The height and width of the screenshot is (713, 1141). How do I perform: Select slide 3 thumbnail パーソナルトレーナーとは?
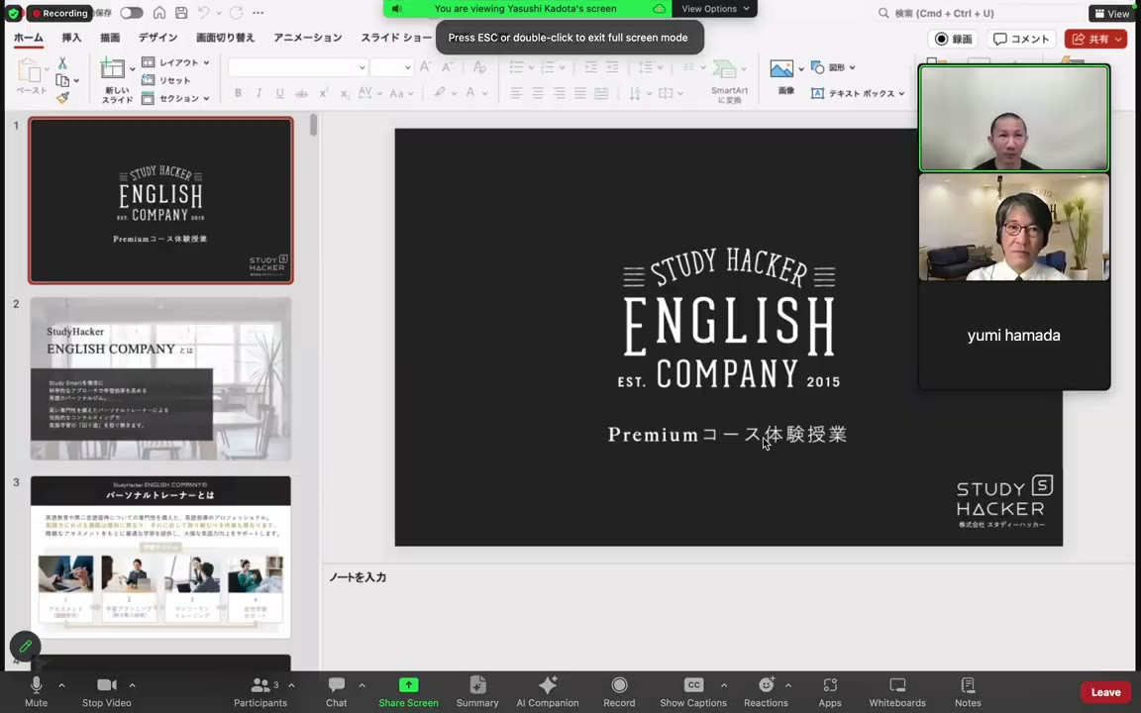pyautogui.click(x=160, y=557)
